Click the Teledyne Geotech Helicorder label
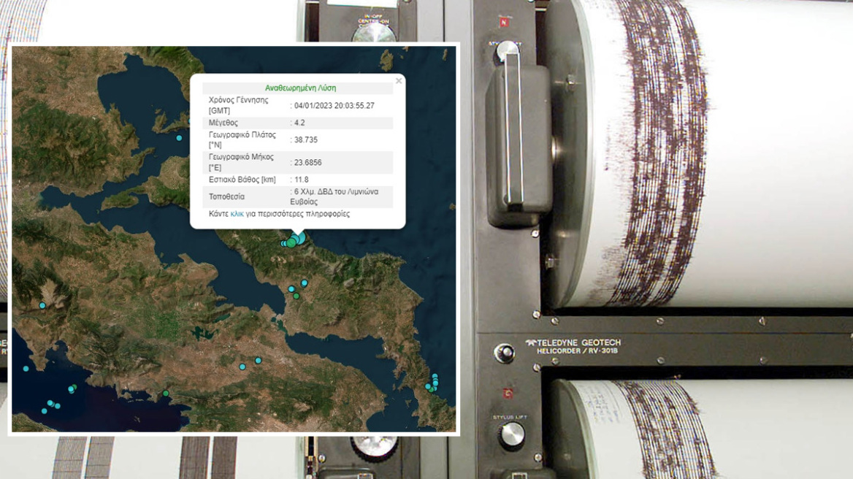 coord(573,348)
